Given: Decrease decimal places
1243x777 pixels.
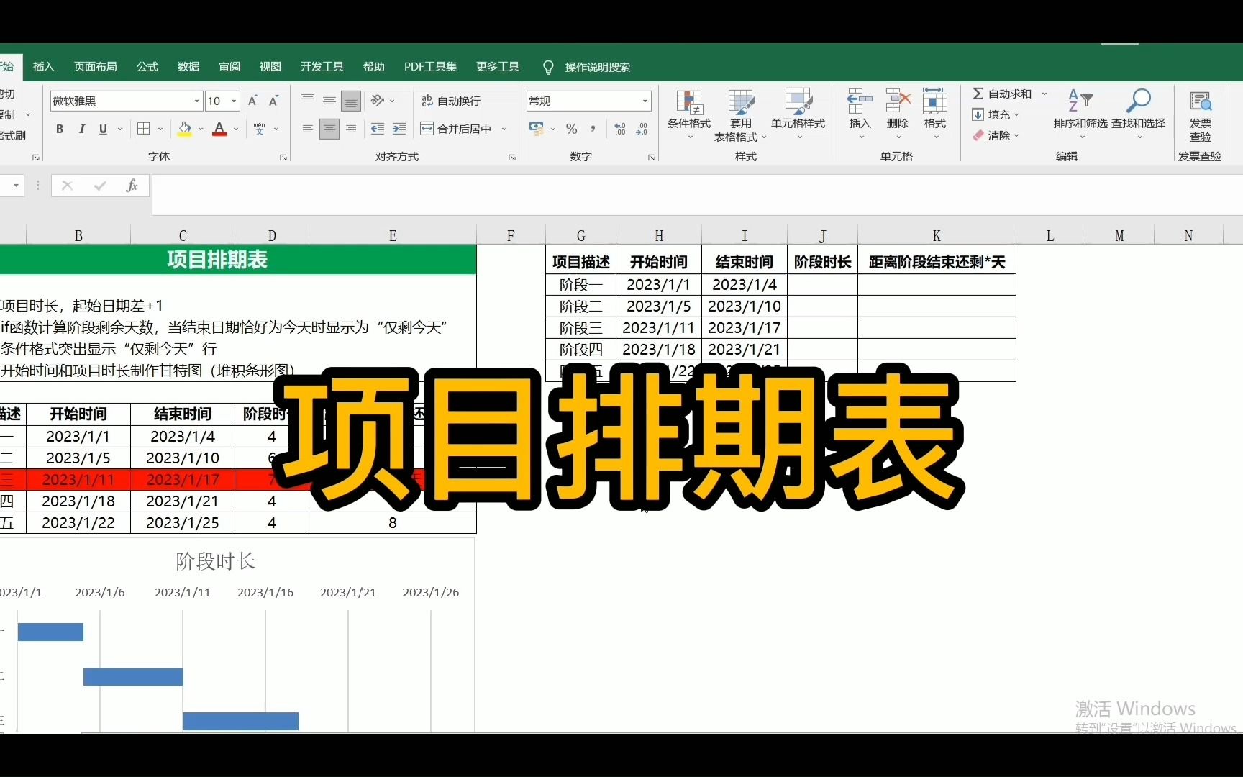Looking at the screenshot, I should click(x=642, y=129).
